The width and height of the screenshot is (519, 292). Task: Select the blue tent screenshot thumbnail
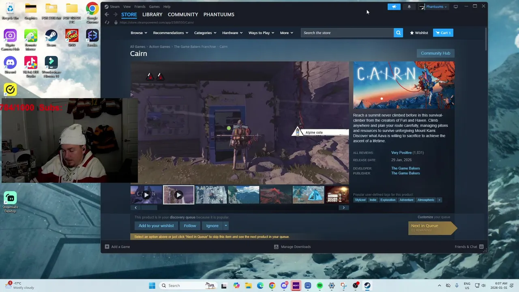pyautogui.click(x=308, y=195)
